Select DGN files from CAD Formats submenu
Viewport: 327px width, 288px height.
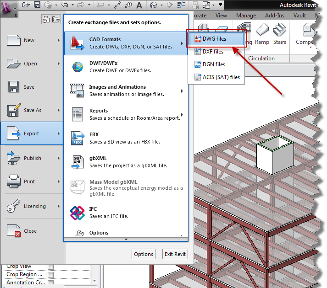[x=216, y=64]
